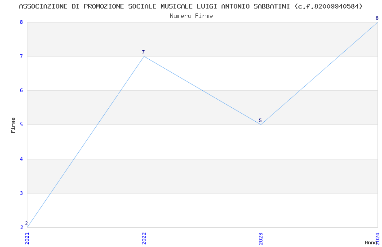Select the y-axis tick label 4
This screenshot has height=247, width=382.
(x=21, y=159)
